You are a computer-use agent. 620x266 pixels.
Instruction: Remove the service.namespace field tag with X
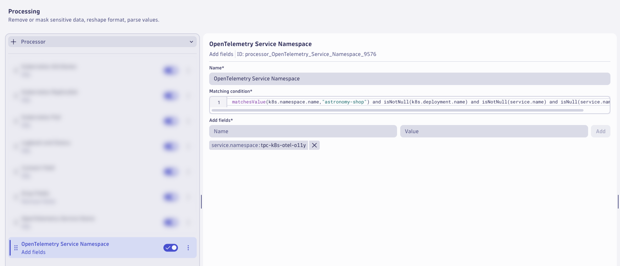(x=314, y=145)
